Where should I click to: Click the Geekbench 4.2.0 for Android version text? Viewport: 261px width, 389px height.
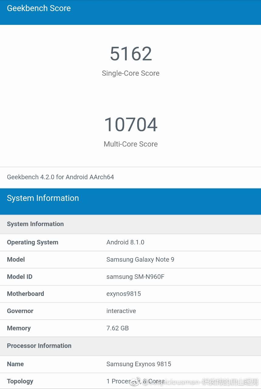60,177
